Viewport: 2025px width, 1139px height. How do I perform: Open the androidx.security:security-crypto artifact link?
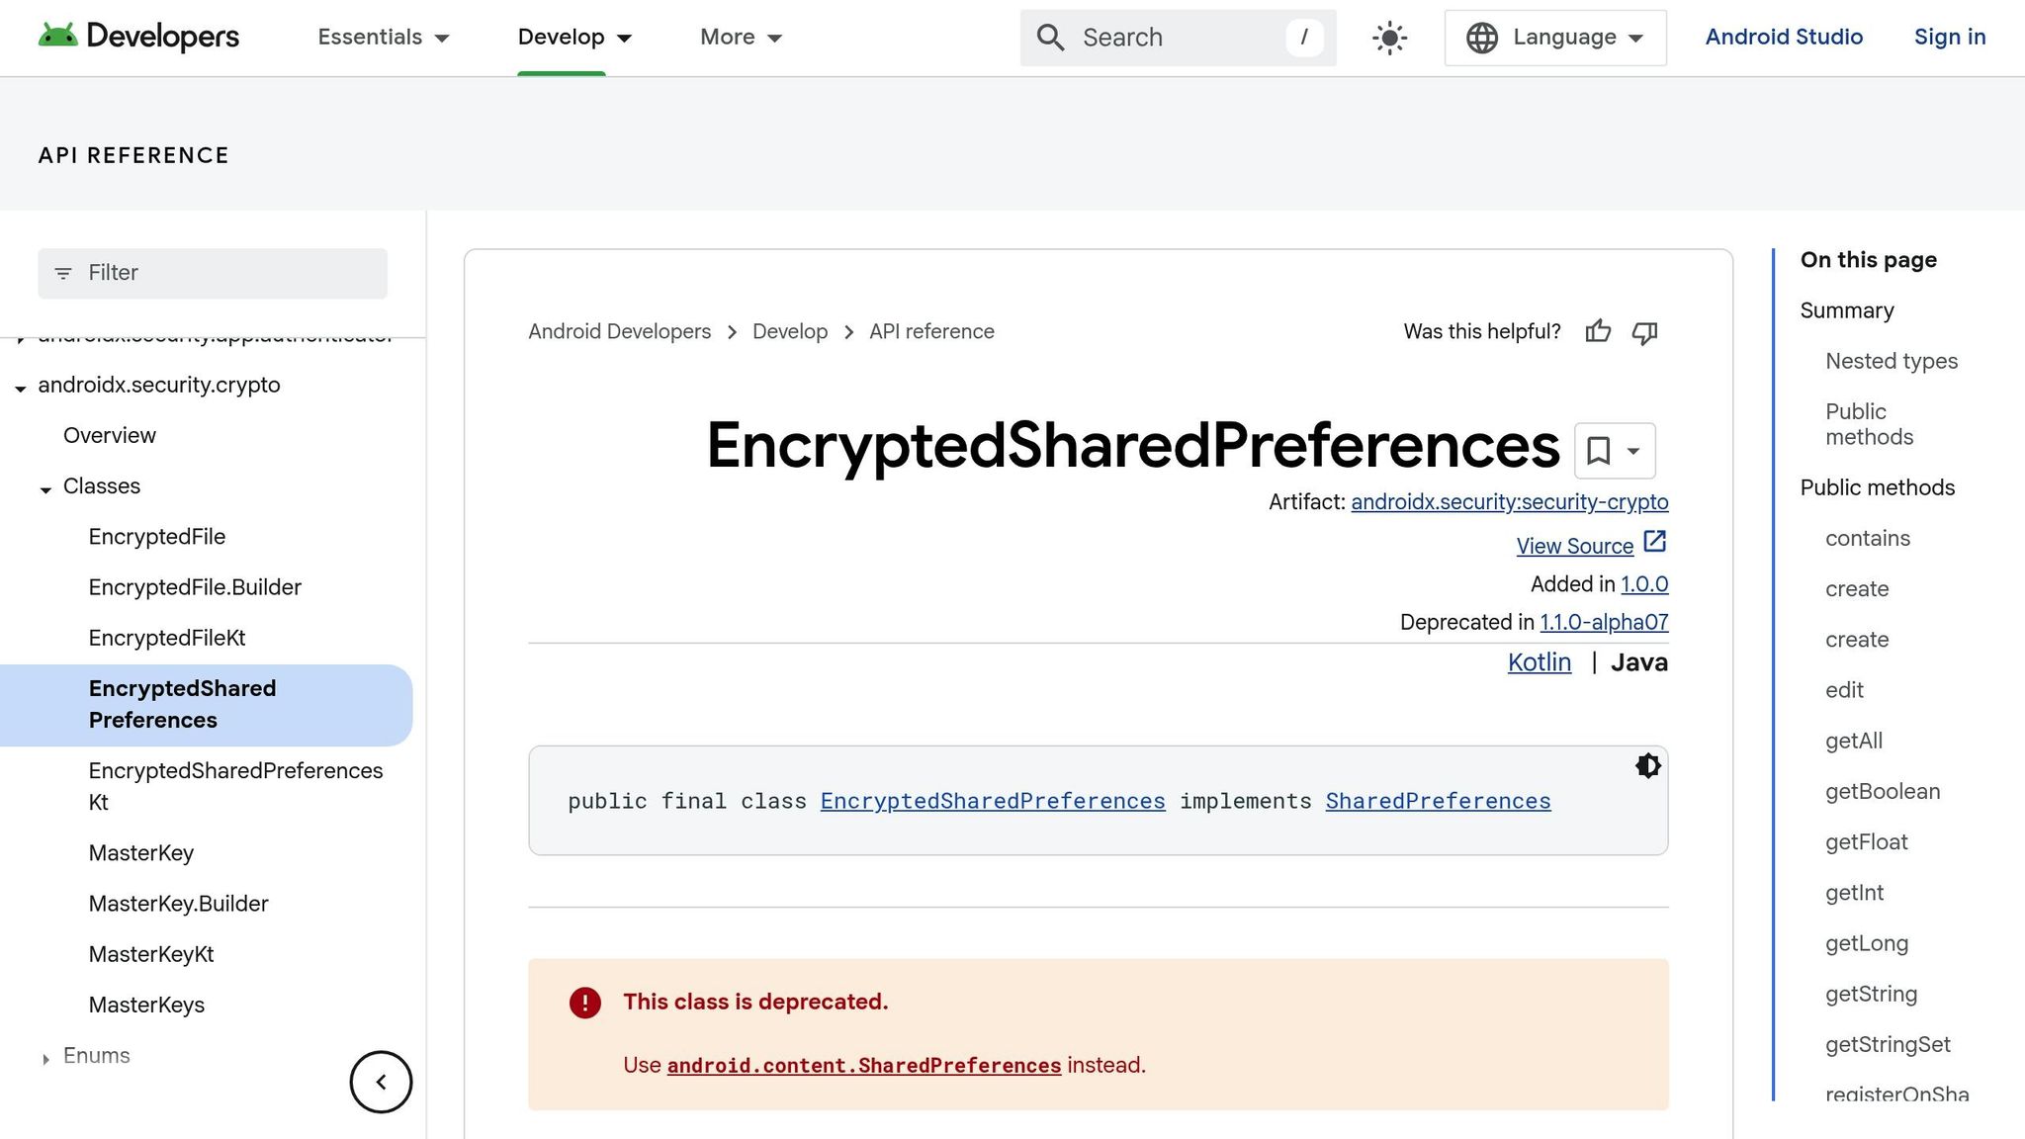point(1510,502)
